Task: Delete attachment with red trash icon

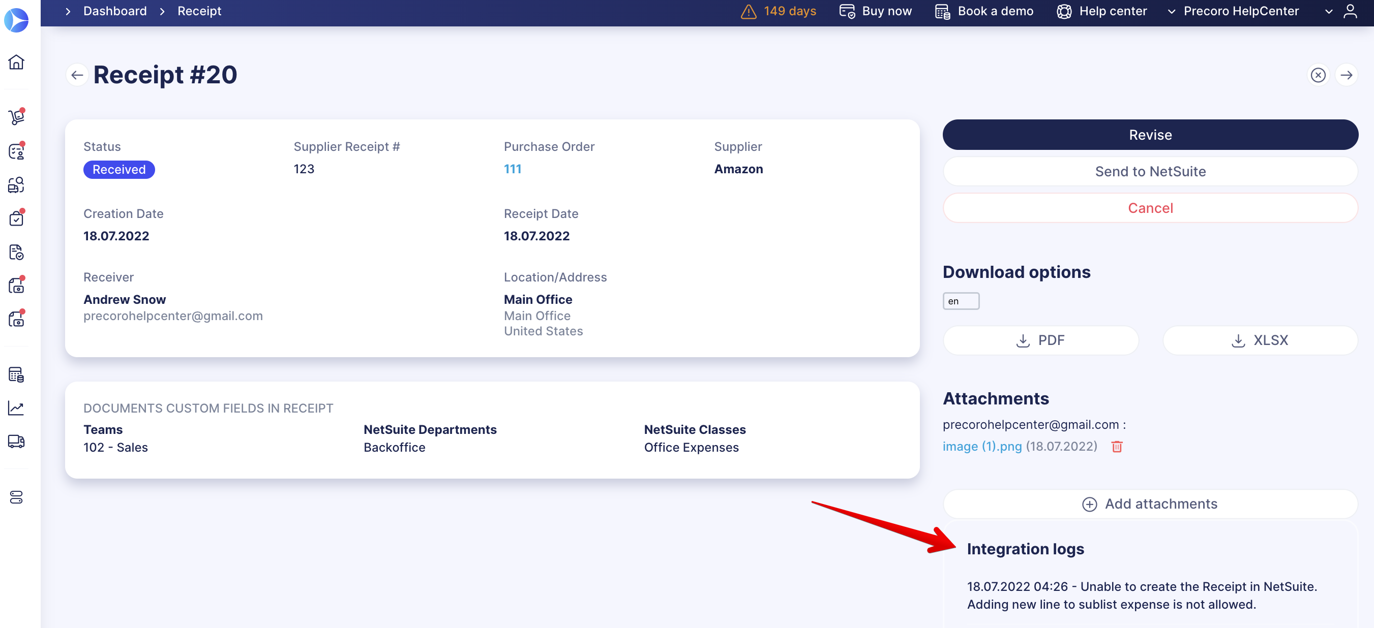Action: (x=1116, y=447)
